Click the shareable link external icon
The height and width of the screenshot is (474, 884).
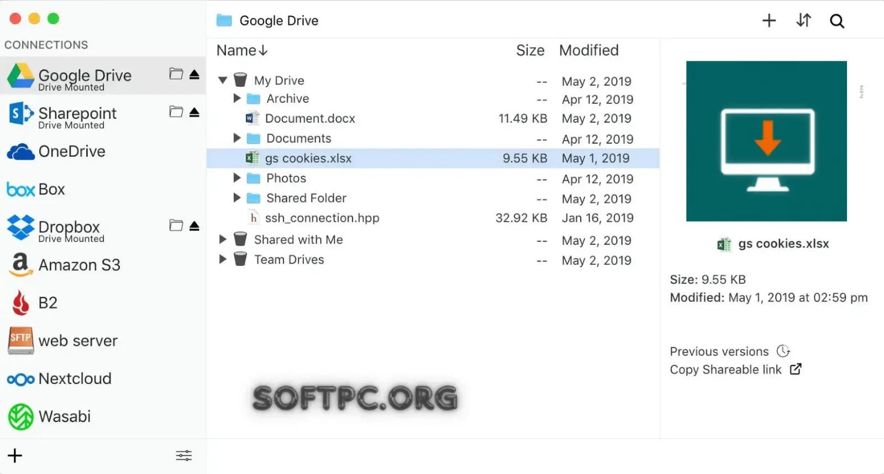coord(796,369)
